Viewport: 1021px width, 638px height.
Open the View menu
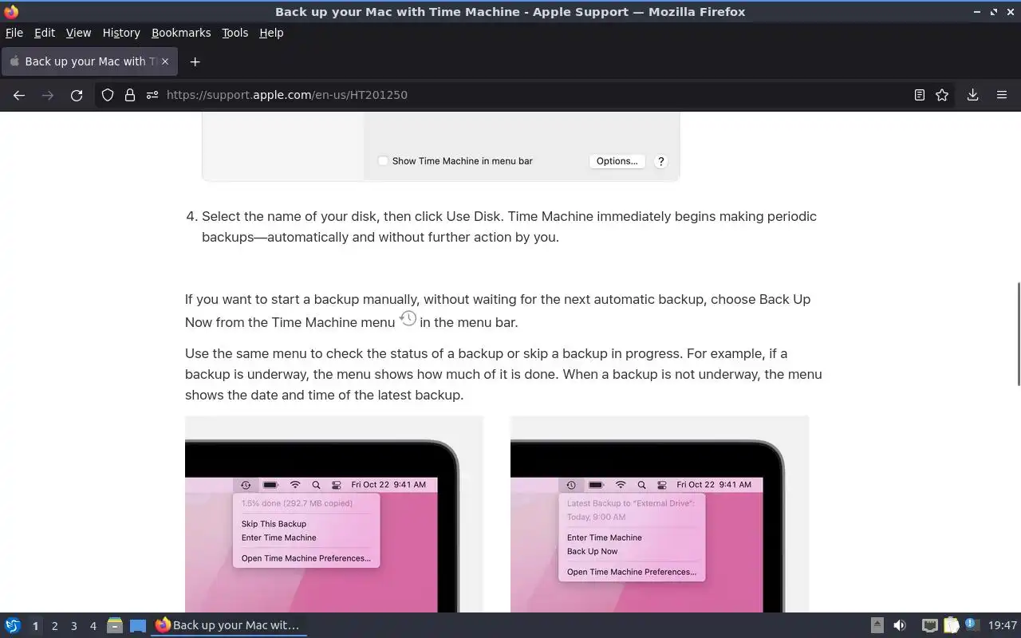(x=78, y=33)
